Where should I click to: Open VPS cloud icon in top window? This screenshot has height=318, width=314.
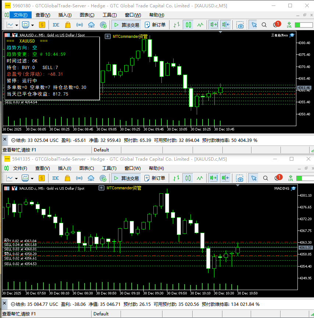(91, 25)
